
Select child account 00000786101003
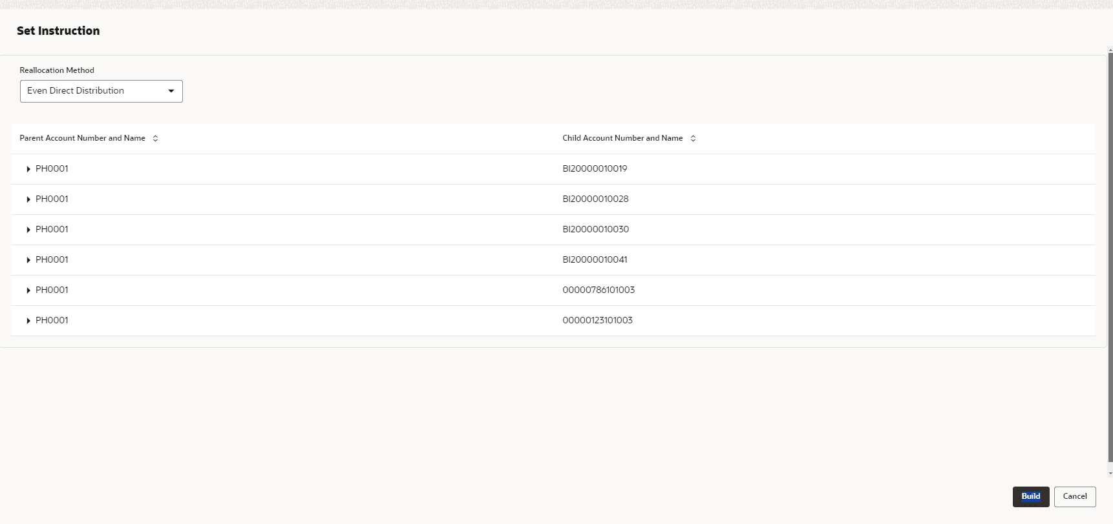coord(599,290)
